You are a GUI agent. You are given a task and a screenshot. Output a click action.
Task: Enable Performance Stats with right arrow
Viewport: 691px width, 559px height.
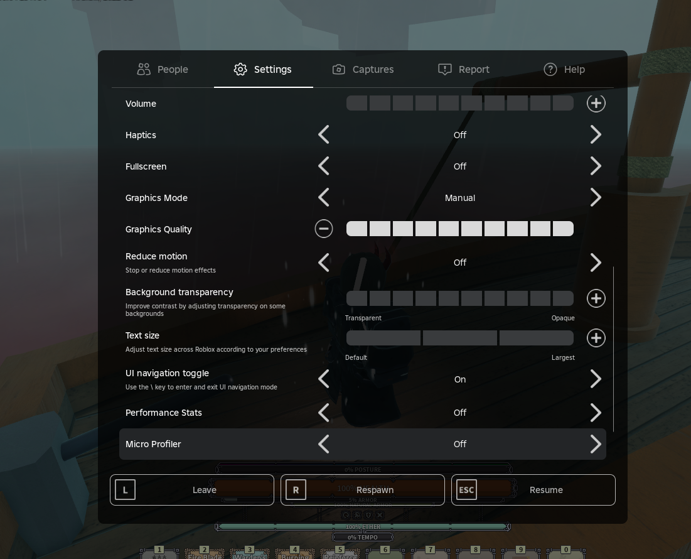(596, 413)
